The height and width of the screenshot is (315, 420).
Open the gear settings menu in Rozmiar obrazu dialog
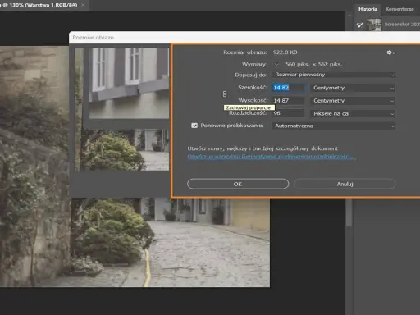coord(390,52)
